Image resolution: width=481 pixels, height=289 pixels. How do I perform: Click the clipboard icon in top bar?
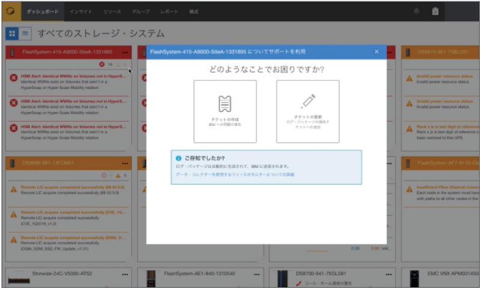(x=435, y=11)
